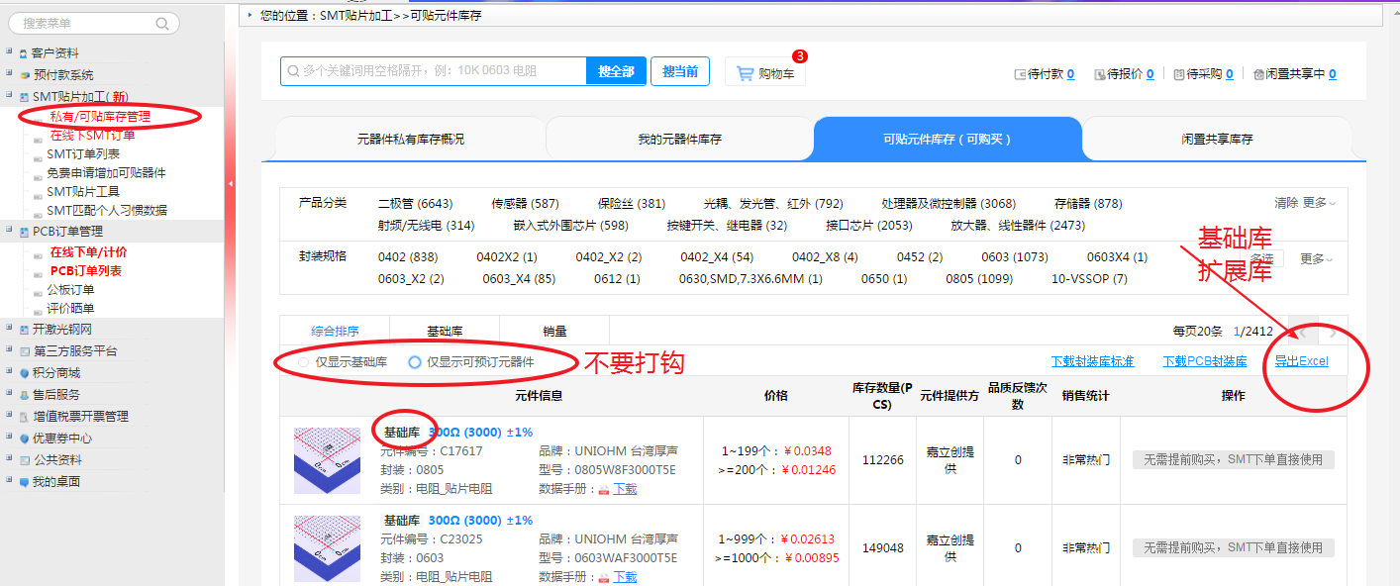Viewport: 1400px width, 586px height.
Task: Click the 闲置共享中 status icon
Action: 1257,74
